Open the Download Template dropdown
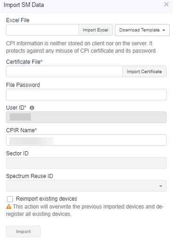This screenshot has width=173, height=240. [142, 30]
